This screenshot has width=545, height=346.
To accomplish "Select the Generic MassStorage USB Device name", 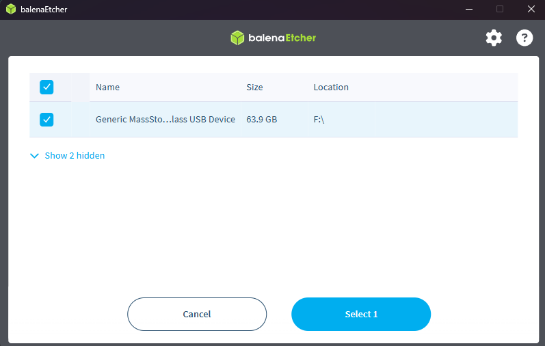I will point(165,120).
